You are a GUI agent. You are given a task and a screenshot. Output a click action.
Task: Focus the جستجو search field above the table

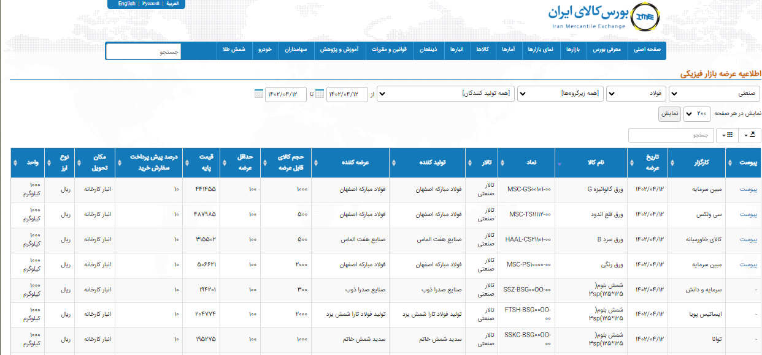pyautogui.click(x=670, y=135)
